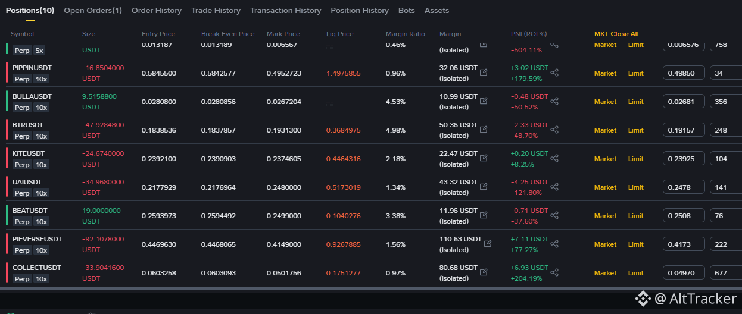
Task: Market close the BTRUSDT position
Action: (x=605, y=130)
